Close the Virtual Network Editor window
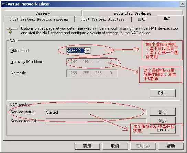Image resolution: width=187 pixels, height=153 pixels. pos(182,4)
